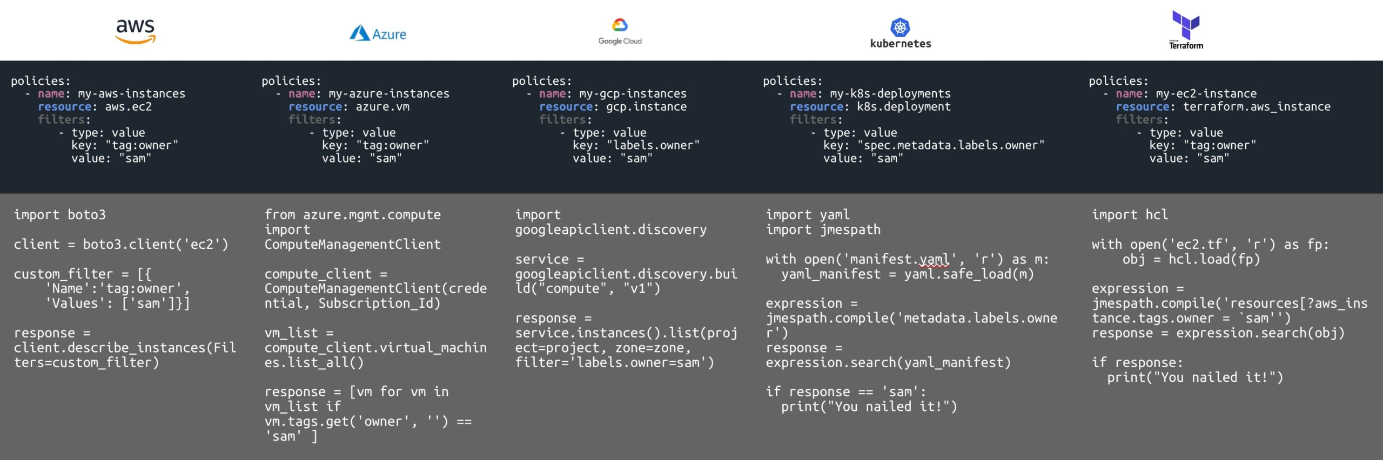Select the terraform.aws_instance resource value
Viewport: 1383px width, 460px height.
click(x=1257, y=107)
